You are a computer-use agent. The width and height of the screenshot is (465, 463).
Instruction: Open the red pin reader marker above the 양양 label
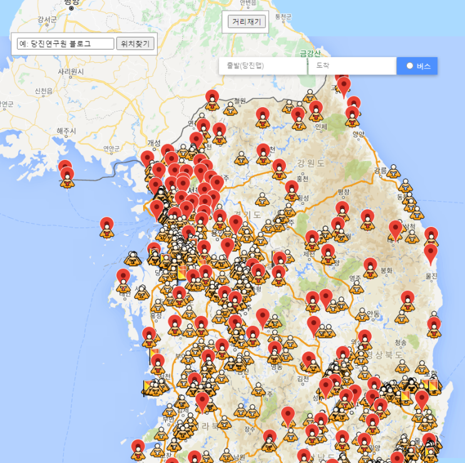[x=352, y=117]
